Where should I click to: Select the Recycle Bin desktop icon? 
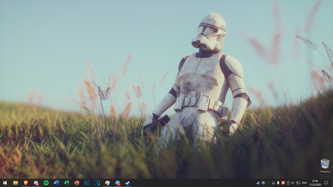tap(325, 166)
